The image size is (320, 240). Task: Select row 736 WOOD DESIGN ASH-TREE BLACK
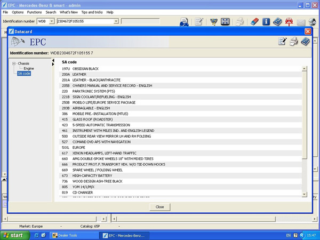pos(180,181)
